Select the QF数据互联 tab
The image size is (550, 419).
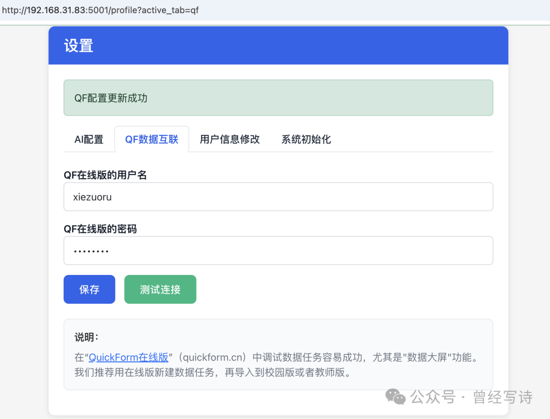[152, 139]
